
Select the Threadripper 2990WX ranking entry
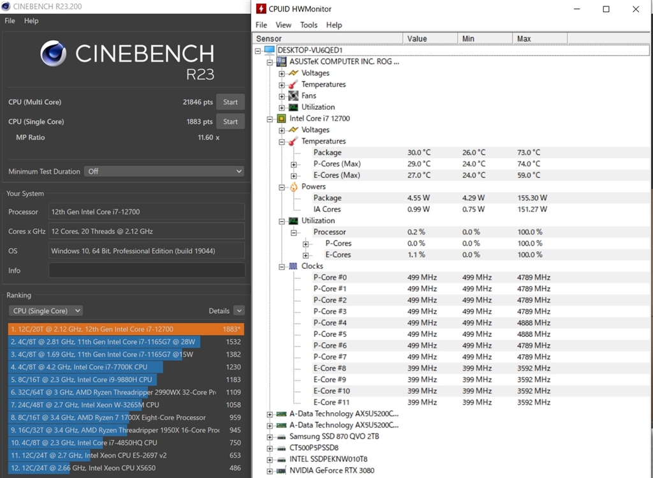126,392
